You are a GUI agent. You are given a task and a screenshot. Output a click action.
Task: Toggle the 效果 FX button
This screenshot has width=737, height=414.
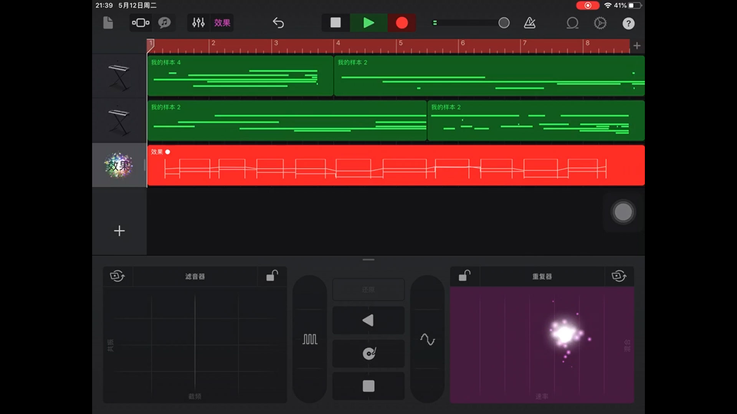[222, 23]
